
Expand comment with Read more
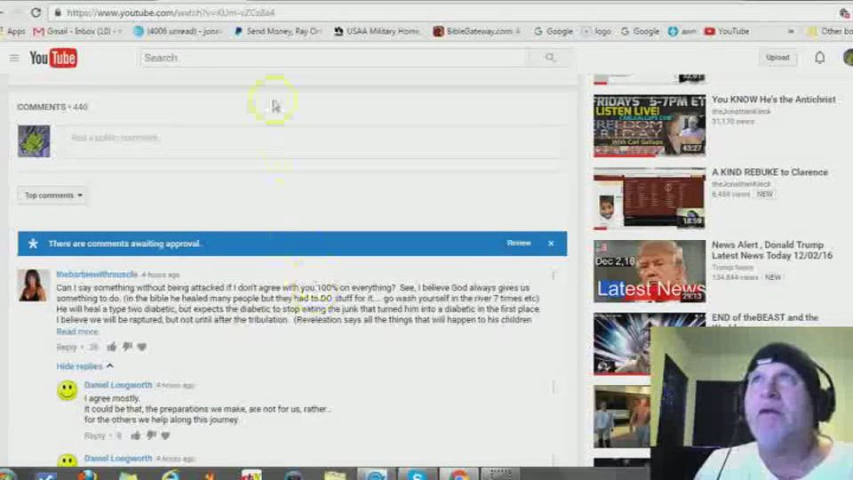point(77,332)
